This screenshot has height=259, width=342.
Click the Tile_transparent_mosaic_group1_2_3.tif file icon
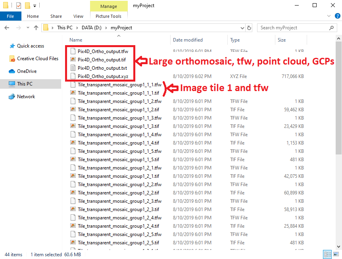(x=73, y=209)
